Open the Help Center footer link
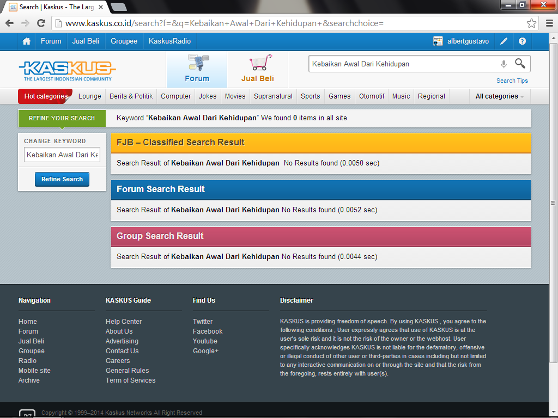Viewport: 558px width, 418px height. click(124, 321)
